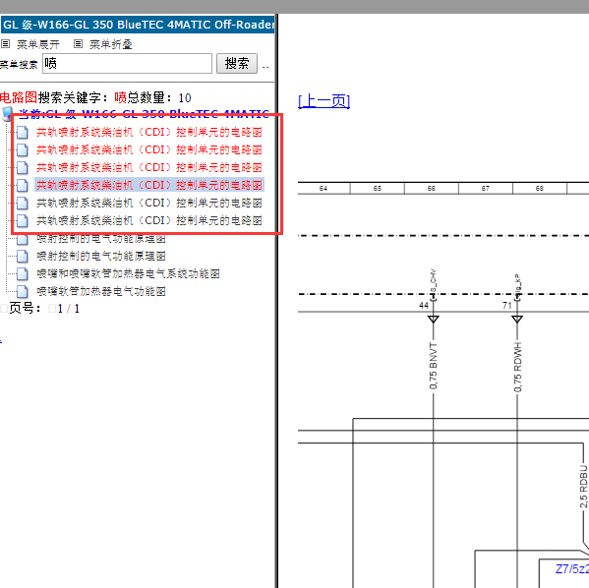Click column header 64 in diagram ruler
Screen dimensions: 589x588
click(x=324, y=188)
